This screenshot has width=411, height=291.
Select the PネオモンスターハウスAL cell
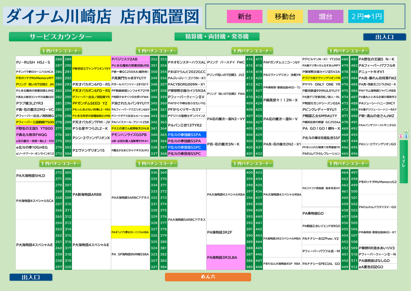pyautogui.click(x=187, y=62)
